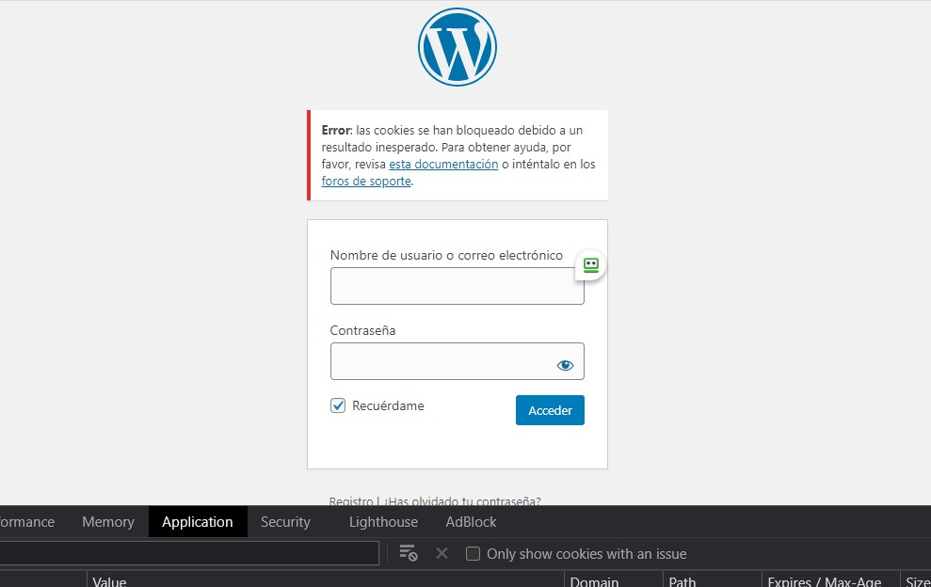The width and height of the screenshot is (931, 587).
Task: Open '¿Has olvidado tu contraseña?' link
Action: pos(462,501)
